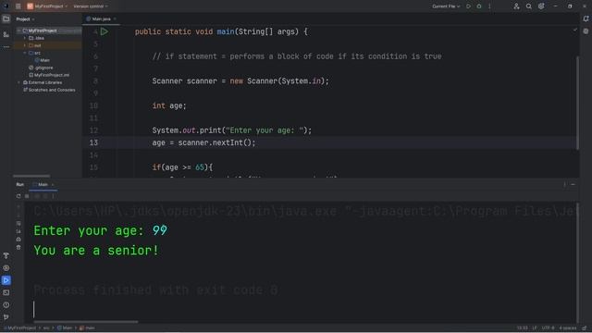Open AI Assistant icon on right sidebar
592x333 pixels.
click(586, 31)
